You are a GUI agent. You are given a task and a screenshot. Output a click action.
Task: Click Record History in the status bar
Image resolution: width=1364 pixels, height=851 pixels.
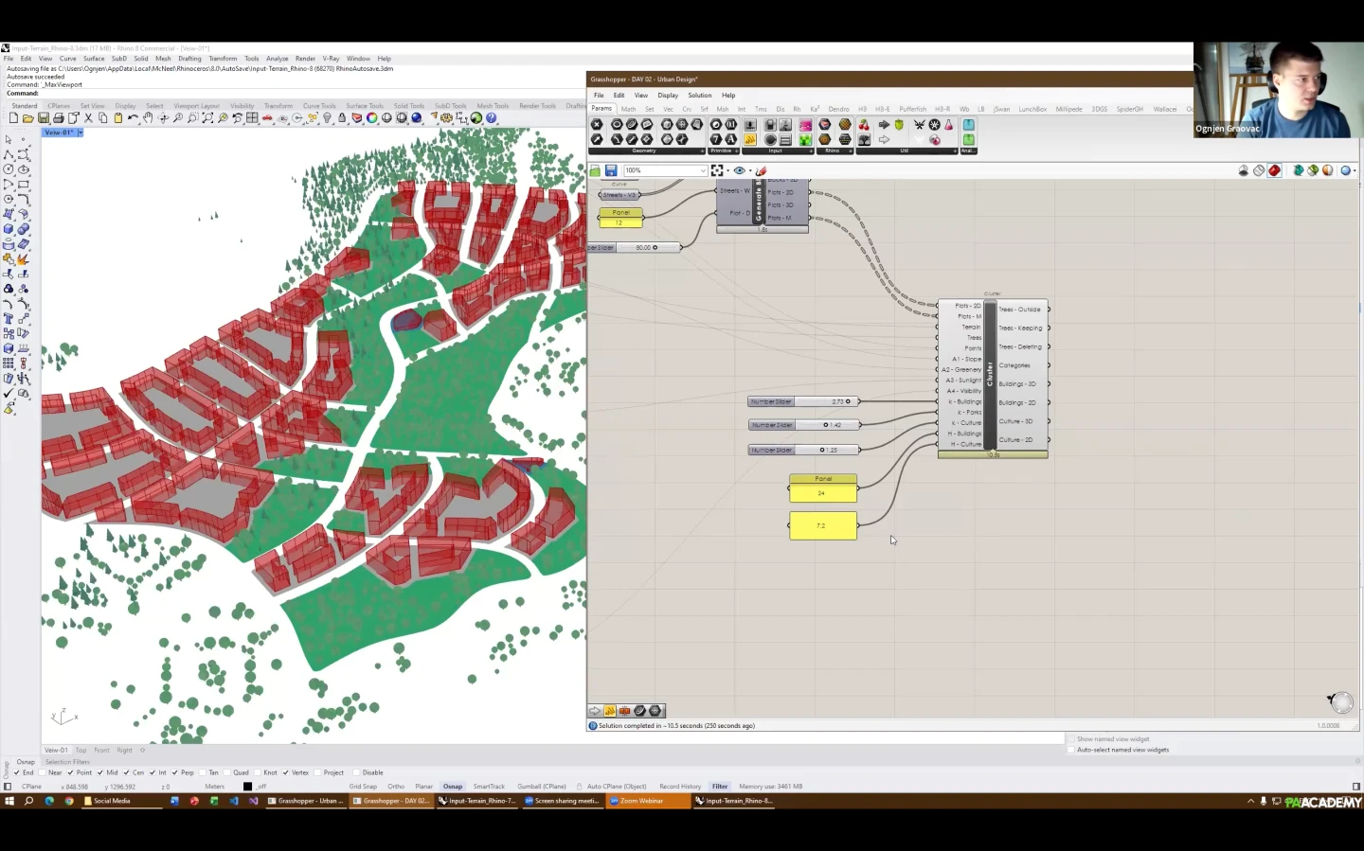point(680,787)
